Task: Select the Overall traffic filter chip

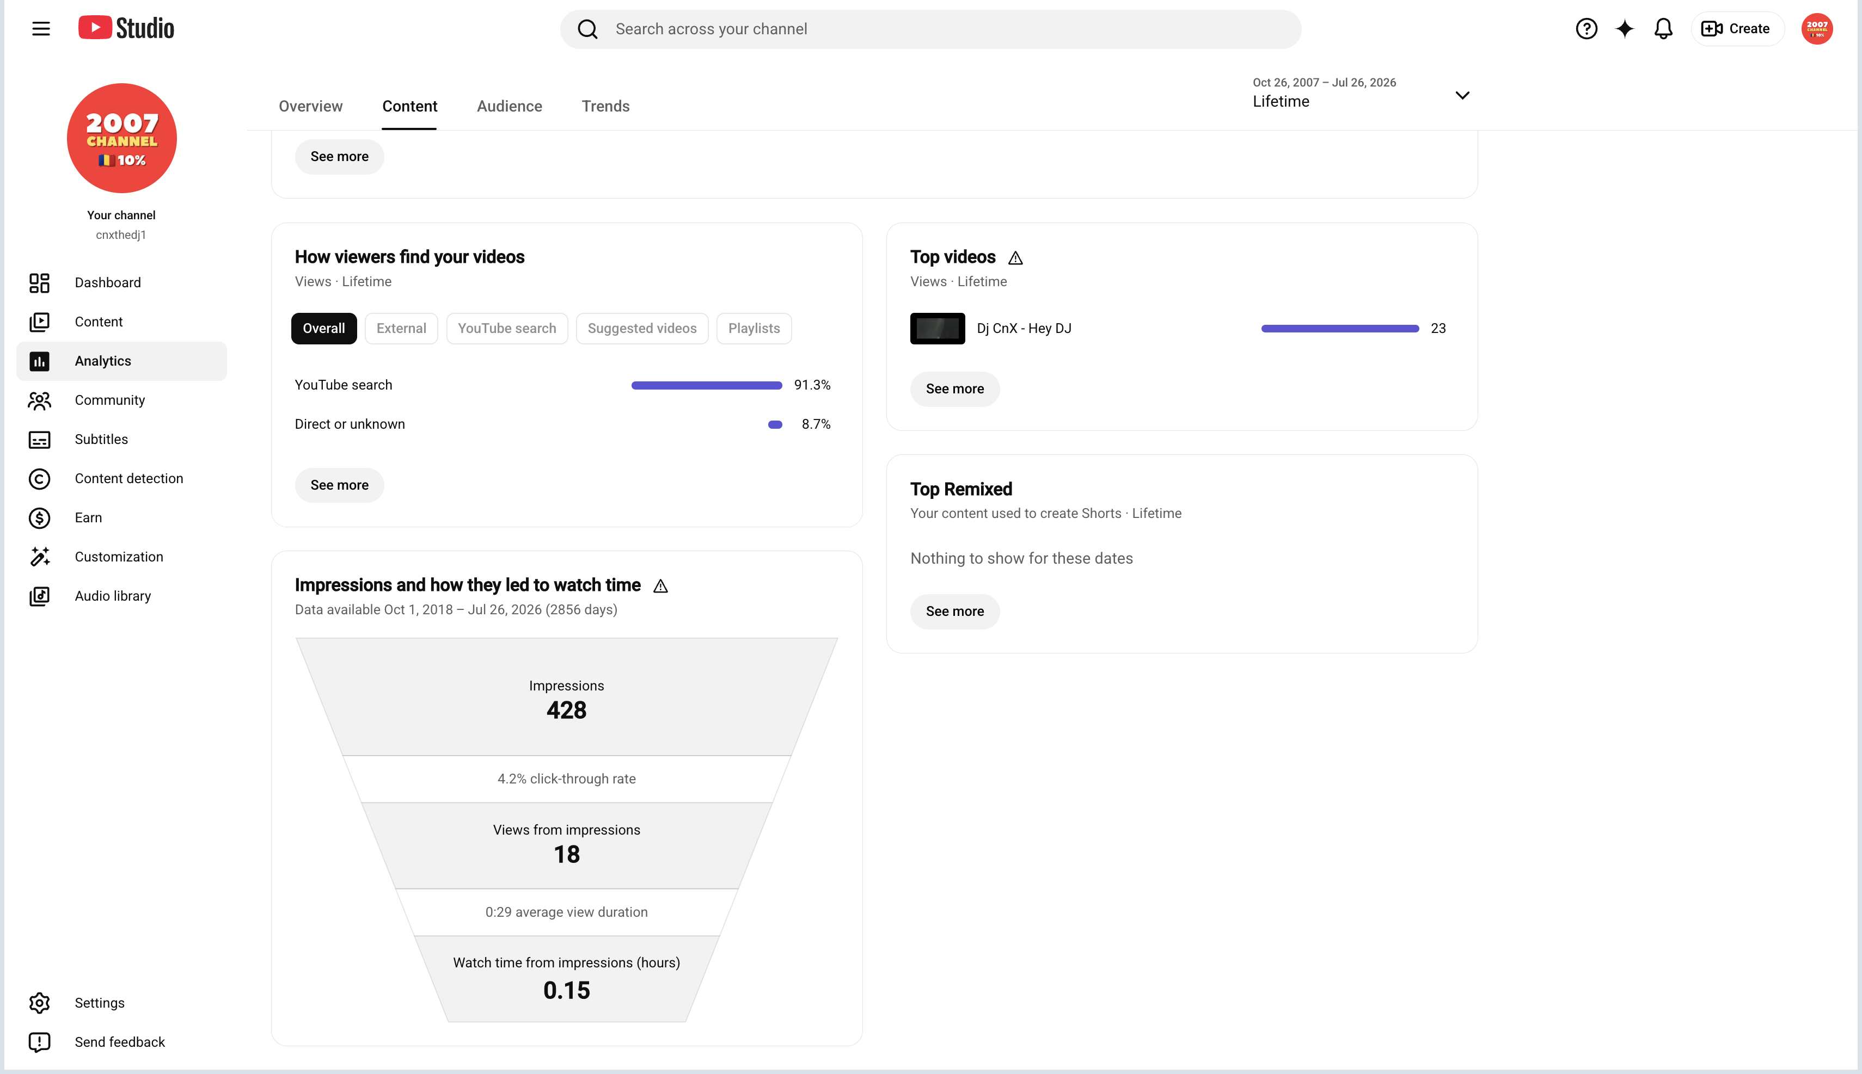Action: (x=323, y=328)
